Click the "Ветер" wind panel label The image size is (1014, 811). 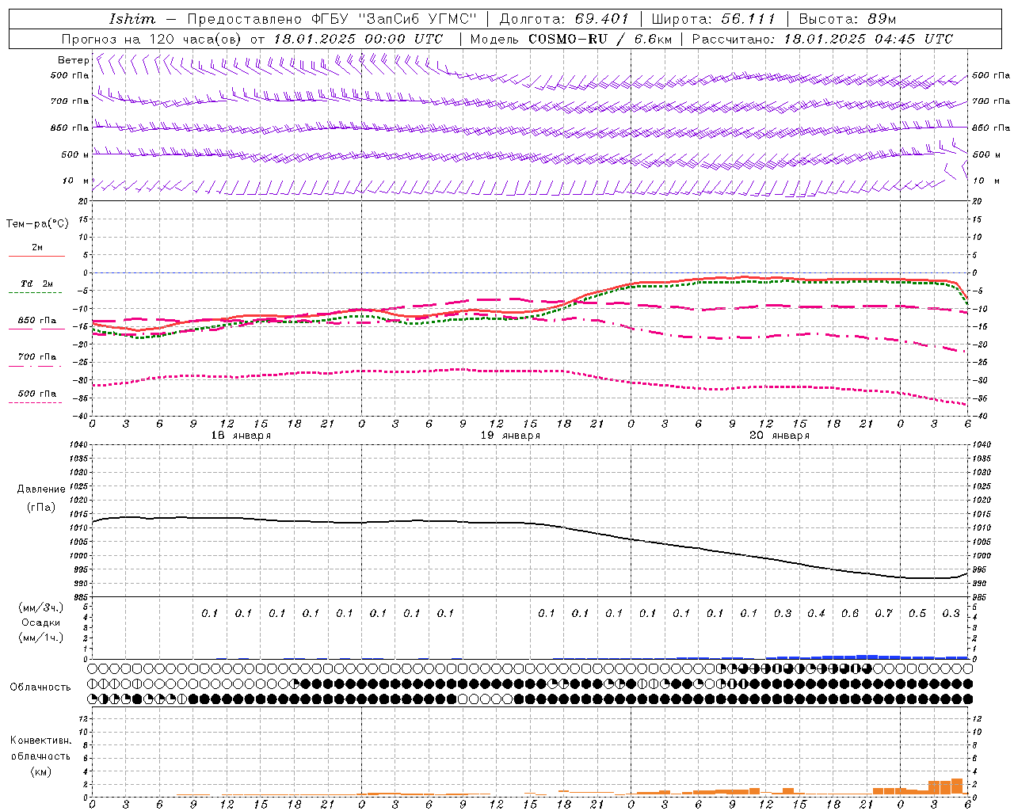74,60
